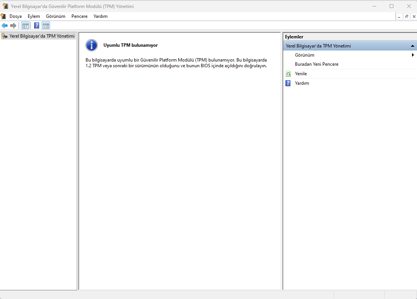417x299 pixels.
Task: Click the MMC key icon beside Dosya
Action: click(x=3, y=16)
